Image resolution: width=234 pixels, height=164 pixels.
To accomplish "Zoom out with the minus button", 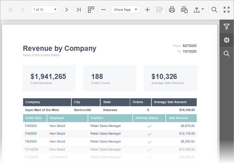I will pyautogui.click(x=103, y=10).
